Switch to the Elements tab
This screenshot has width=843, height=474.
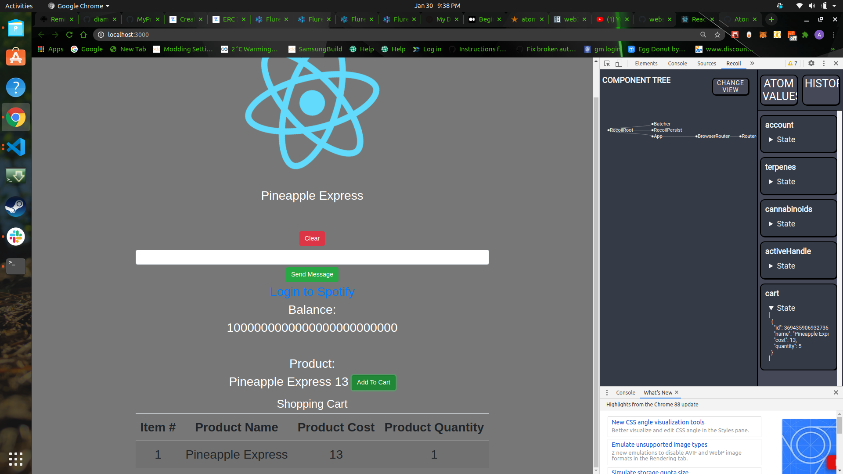coord(646,63)
